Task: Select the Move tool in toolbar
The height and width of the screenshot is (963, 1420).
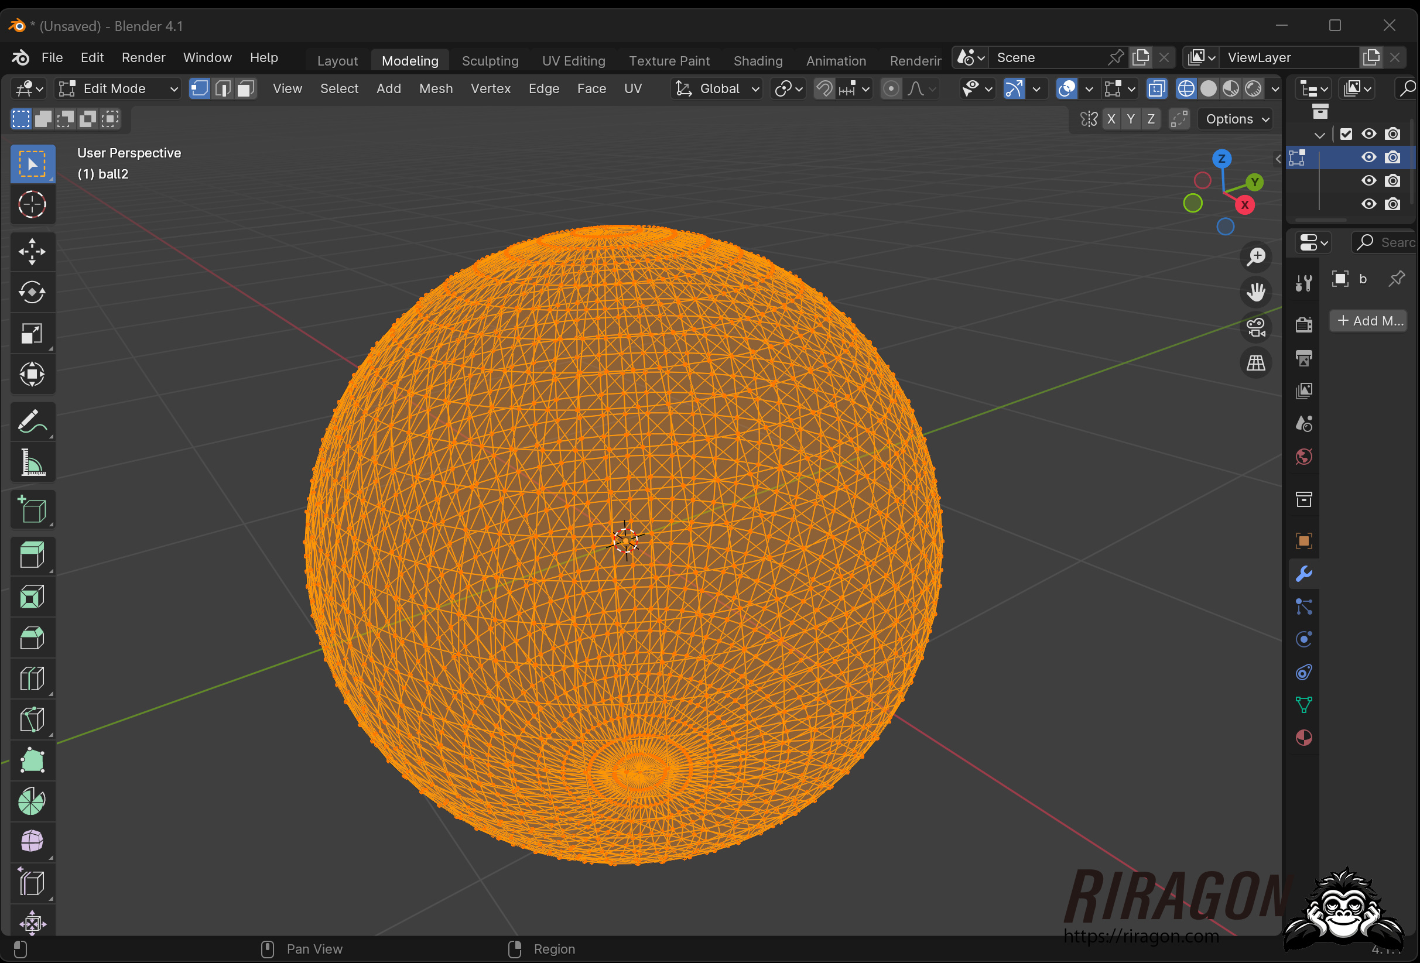Action: click(x=32, y=251)
